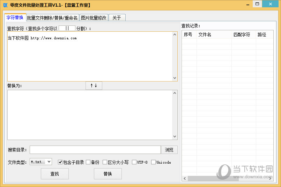Tick the UTF-8 encoding checkbox
The width and height of the screenshot is (281, 187).
pos(134,162)
